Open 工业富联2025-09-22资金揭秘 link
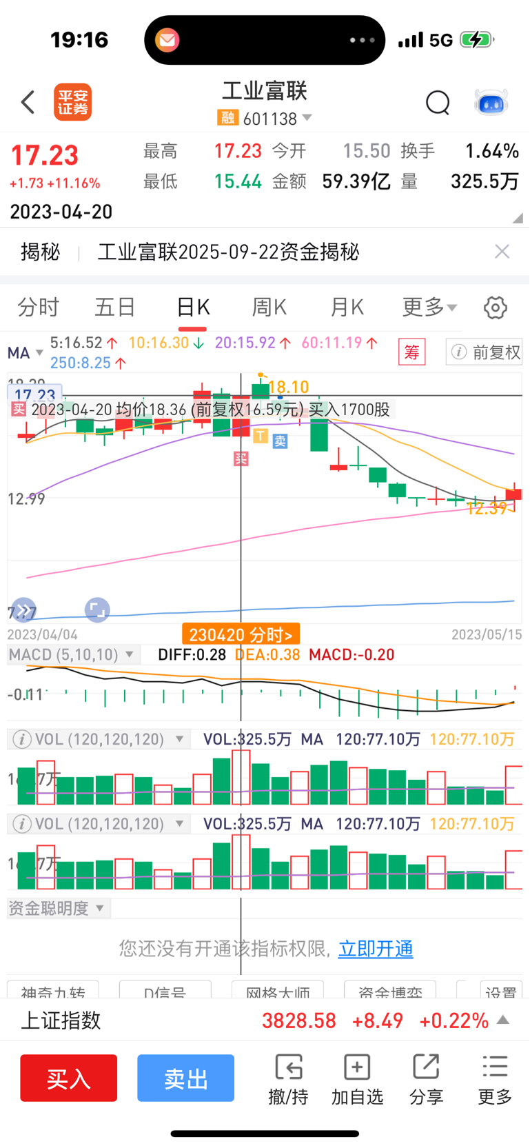The height and width of the screenshot is (1148, 530). click(228, 252)
